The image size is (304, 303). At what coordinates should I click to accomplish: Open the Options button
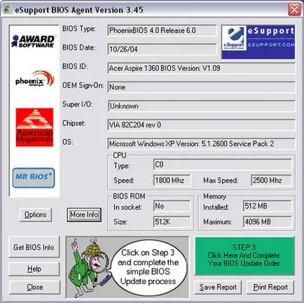(36, 215)
